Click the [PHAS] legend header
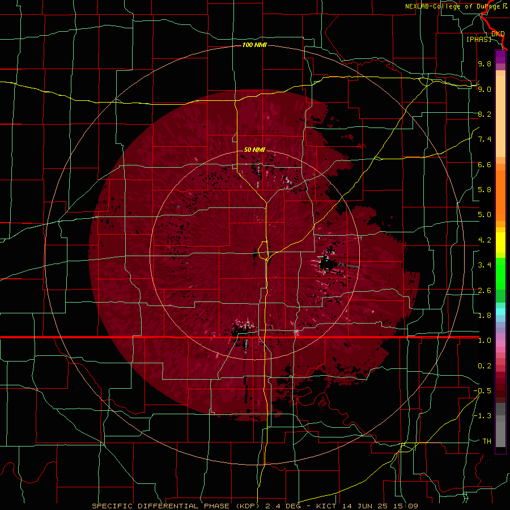Screen dimensions: 510x510 (479, 39)
